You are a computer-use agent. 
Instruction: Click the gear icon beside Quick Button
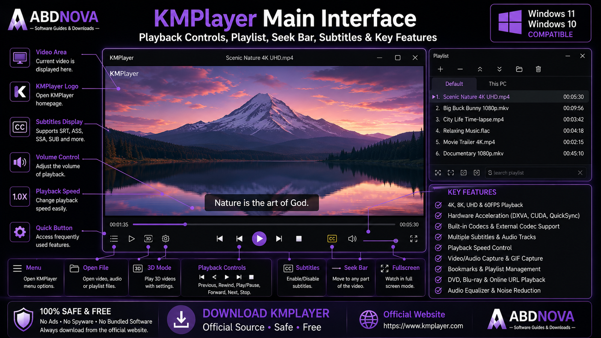20,232
